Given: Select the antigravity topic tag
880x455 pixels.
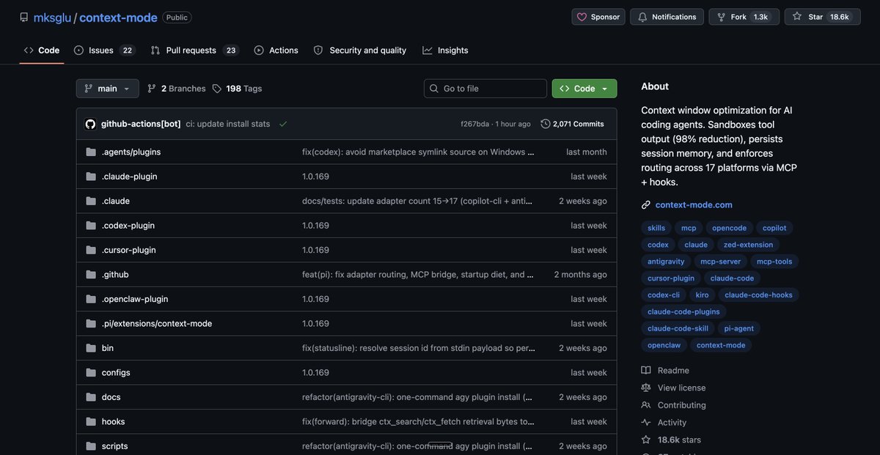Looking at the screenshot, I should 666,262.
